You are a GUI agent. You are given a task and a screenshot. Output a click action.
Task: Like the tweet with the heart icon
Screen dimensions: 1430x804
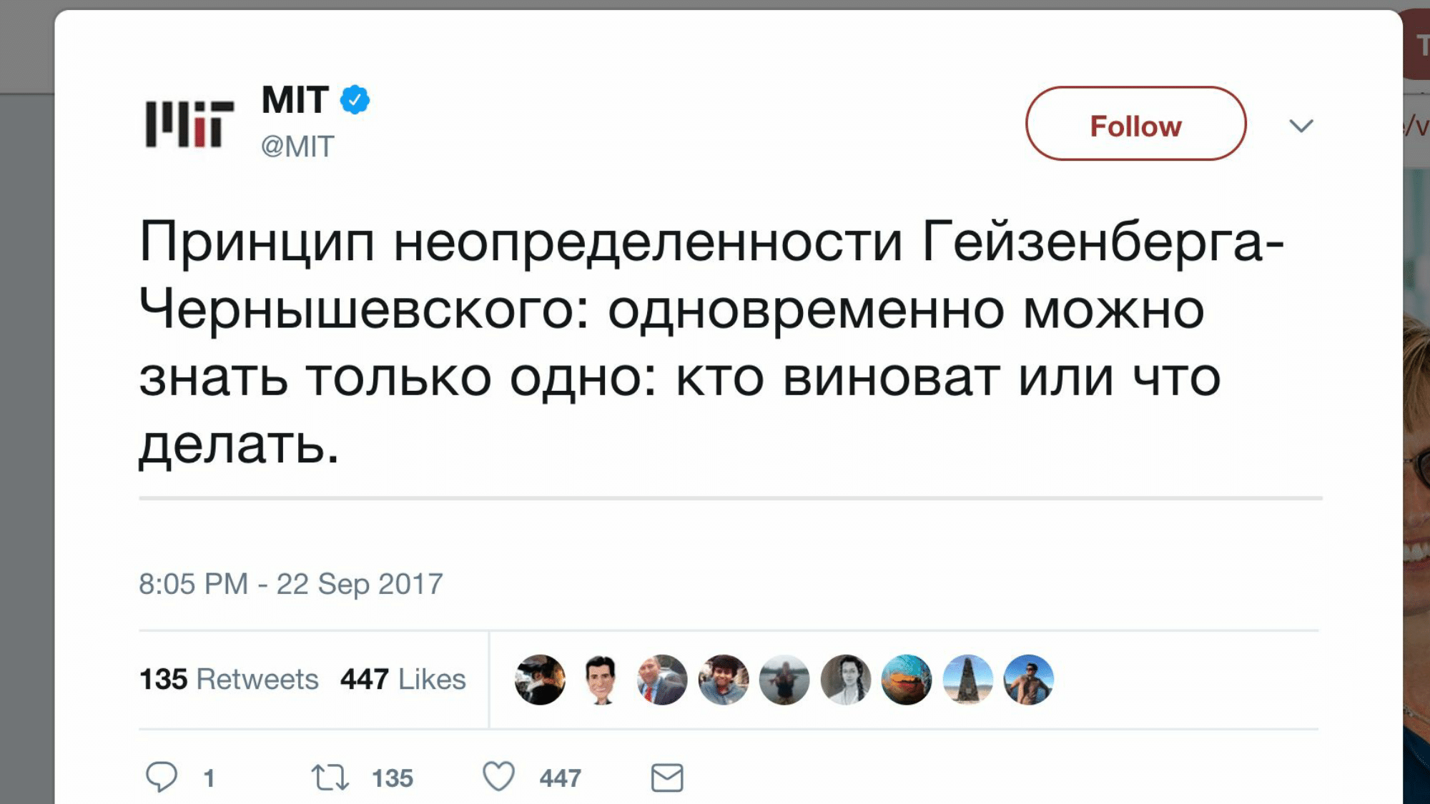click(x=498, y=777)
